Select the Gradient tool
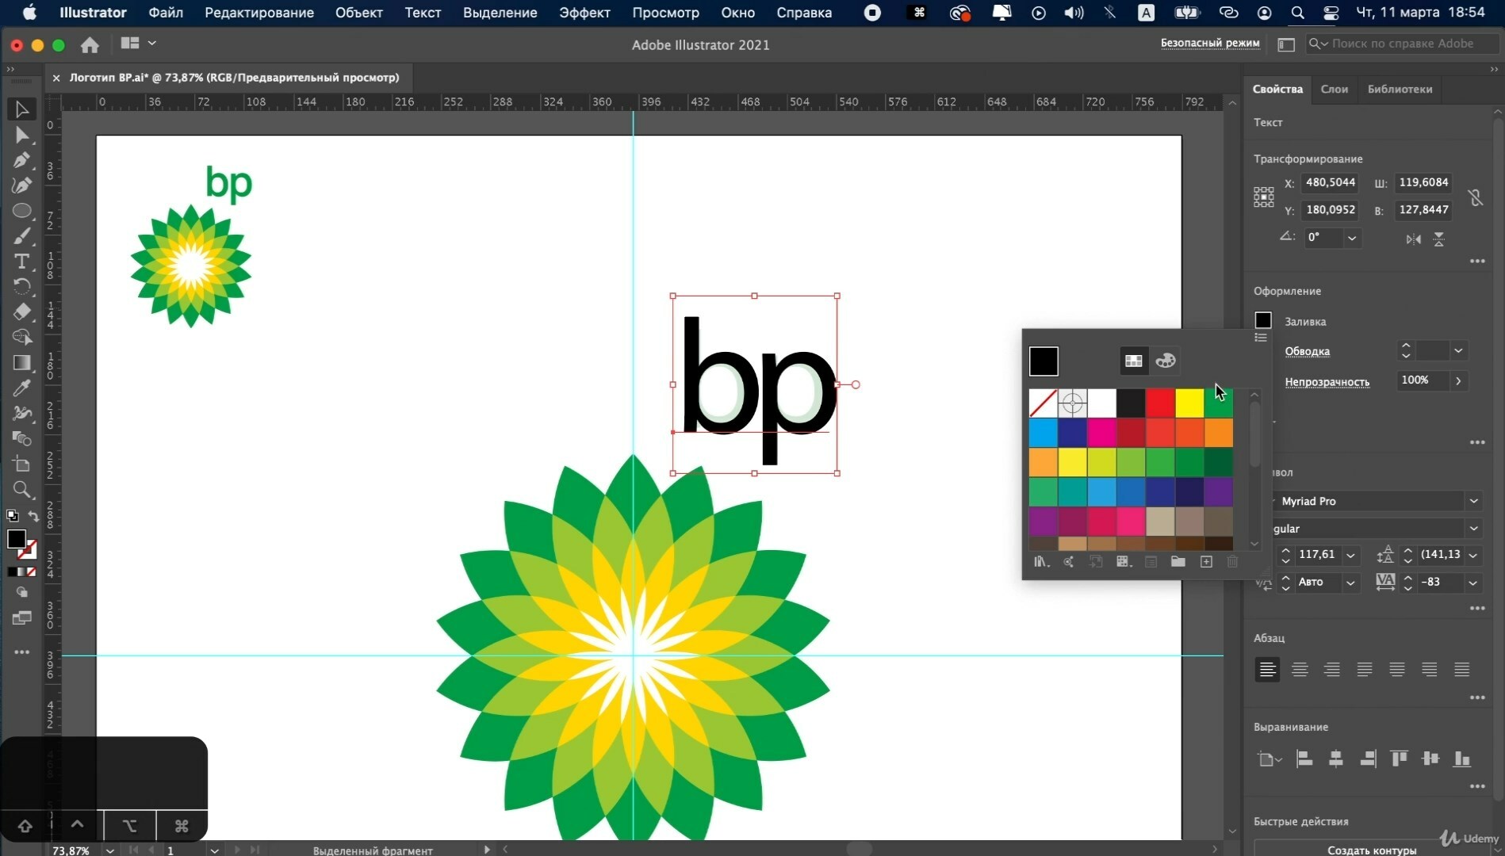This screenshot has width=1505, height=856. [x=21, y=362]
